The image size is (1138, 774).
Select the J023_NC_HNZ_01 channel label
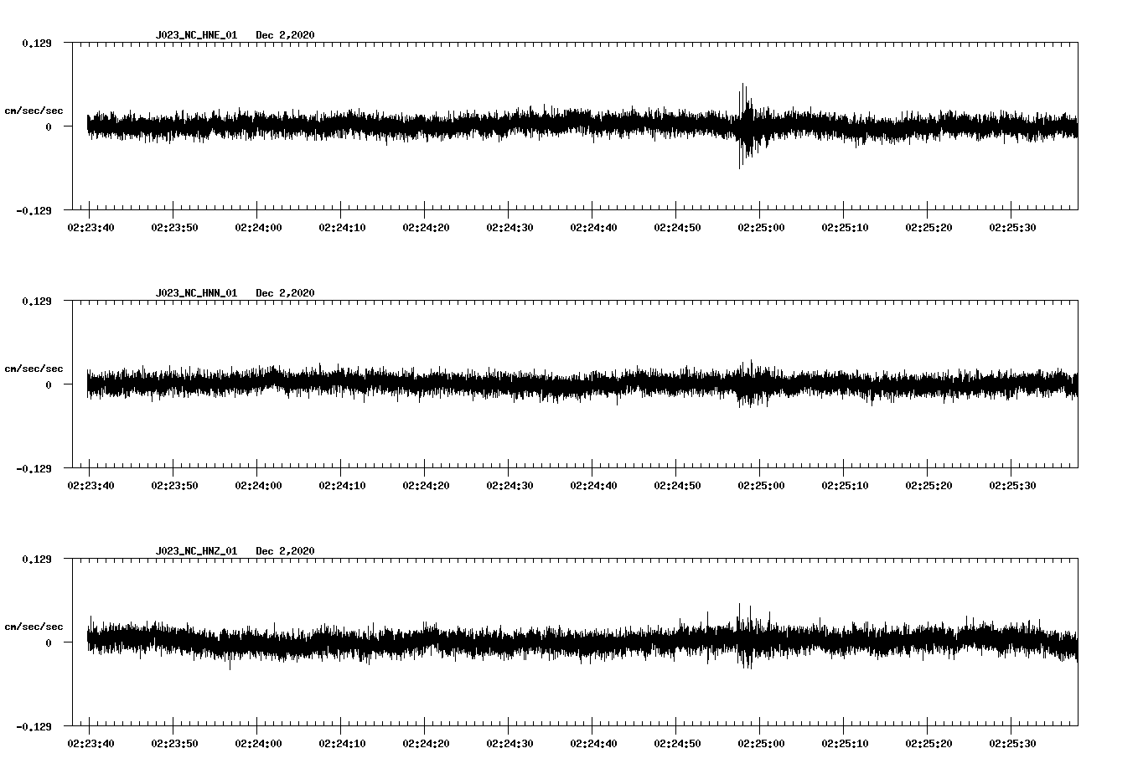coord(195,550)
